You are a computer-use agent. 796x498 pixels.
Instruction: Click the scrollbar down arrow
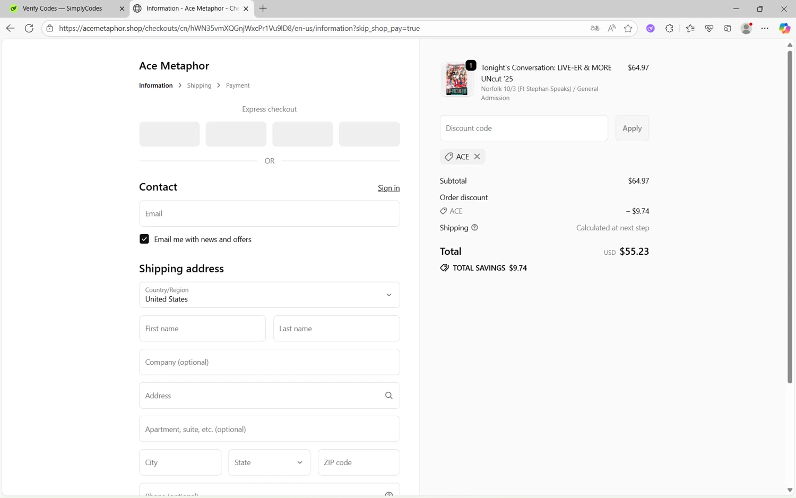790,490
